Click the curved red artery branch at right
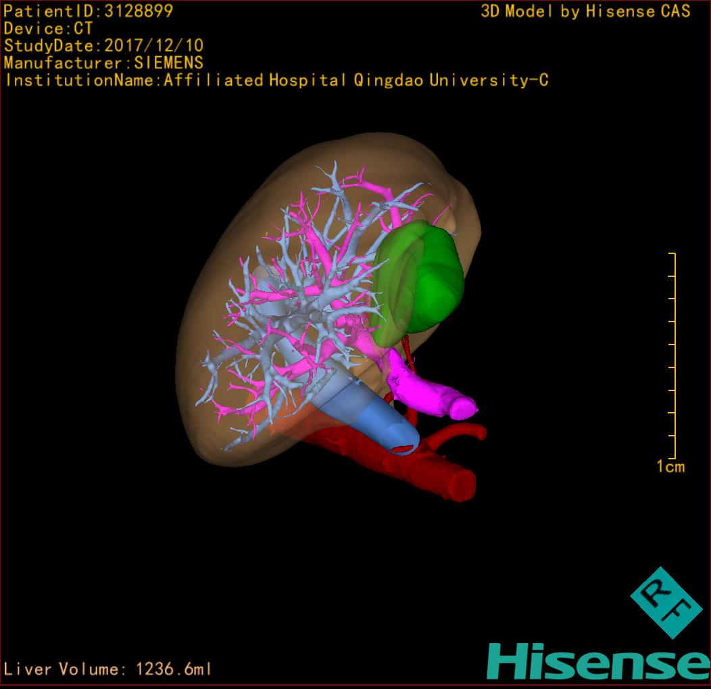Screen dimensions: 711x689 point(466,431)
